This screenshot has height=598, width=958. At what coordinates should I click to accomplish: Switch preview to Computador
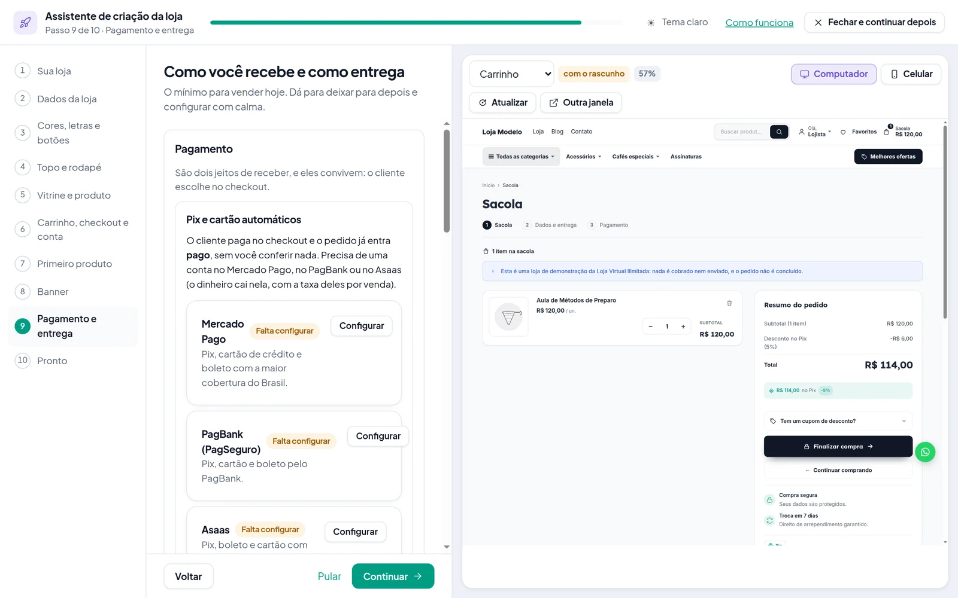point(833,74)
